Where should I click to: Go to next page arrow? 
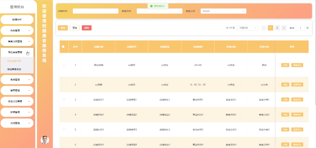pos(284,28)
